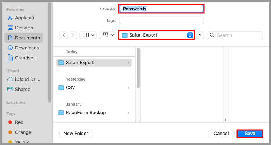The image size is (271, 145).
Task: Open the Shared folder in the sidebar
Action: click(22, 89)
